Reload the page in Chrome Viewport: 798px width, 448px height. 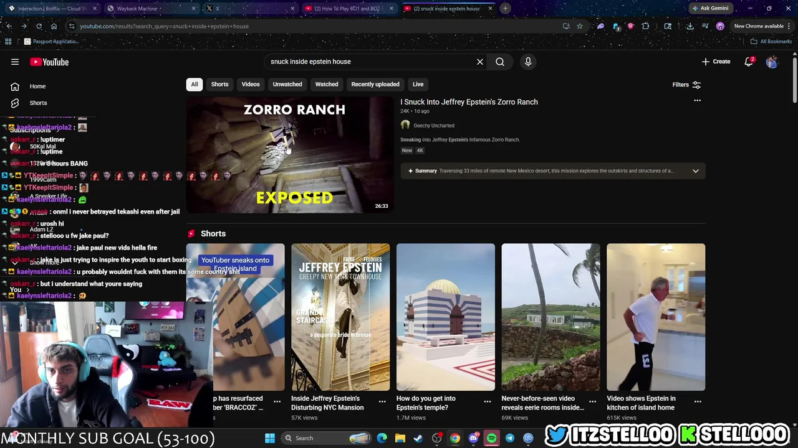pos(39,26)
